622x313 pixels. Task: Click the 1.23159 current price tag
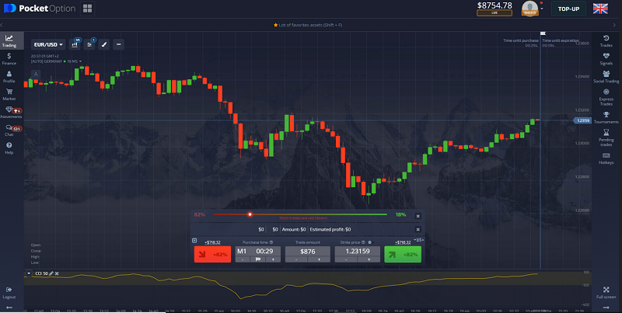582,120
